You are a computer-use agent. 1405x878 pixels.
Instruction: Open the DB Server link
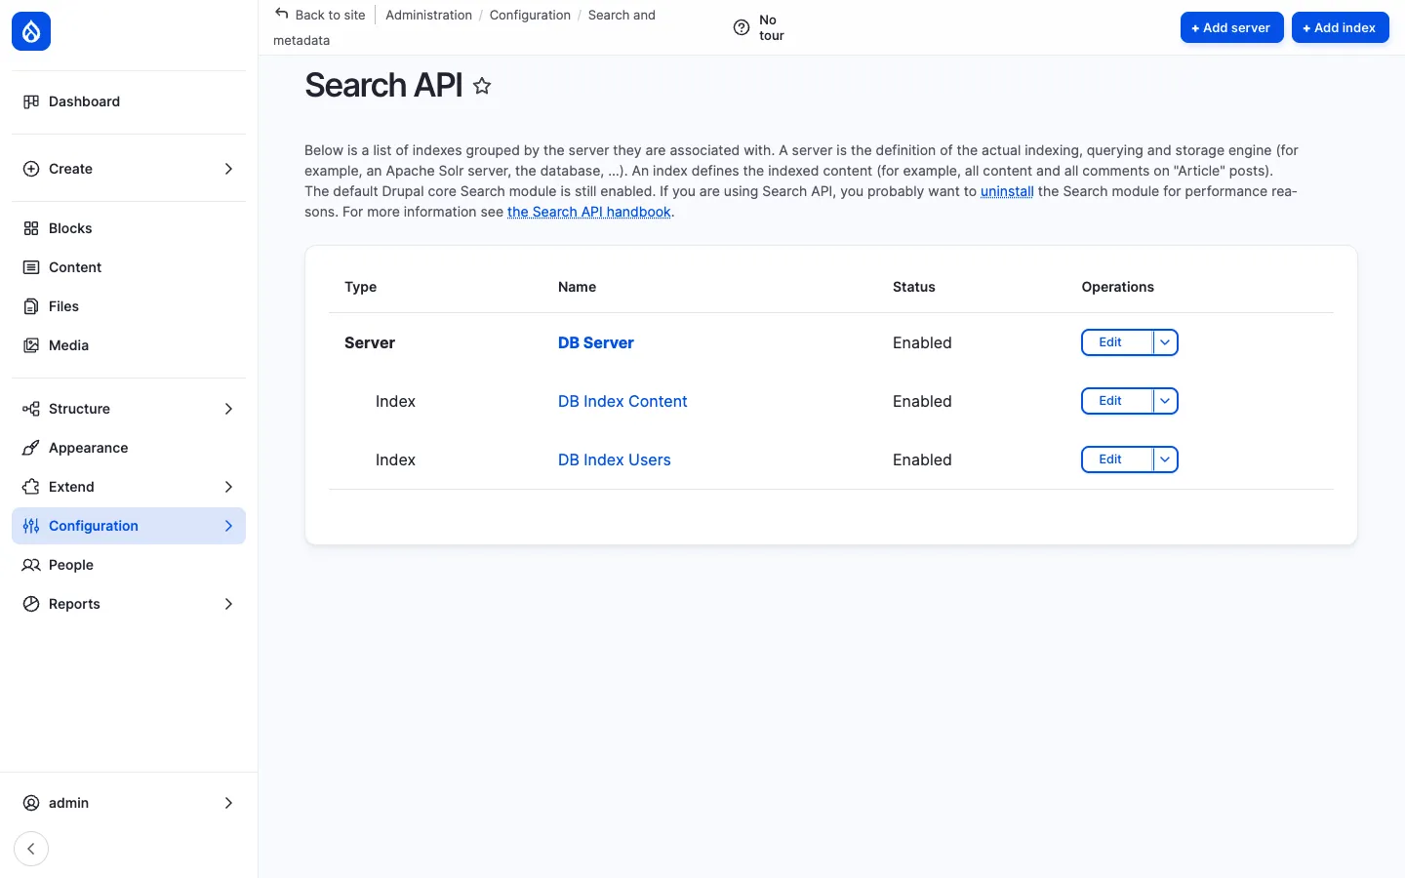pos(595,342)
